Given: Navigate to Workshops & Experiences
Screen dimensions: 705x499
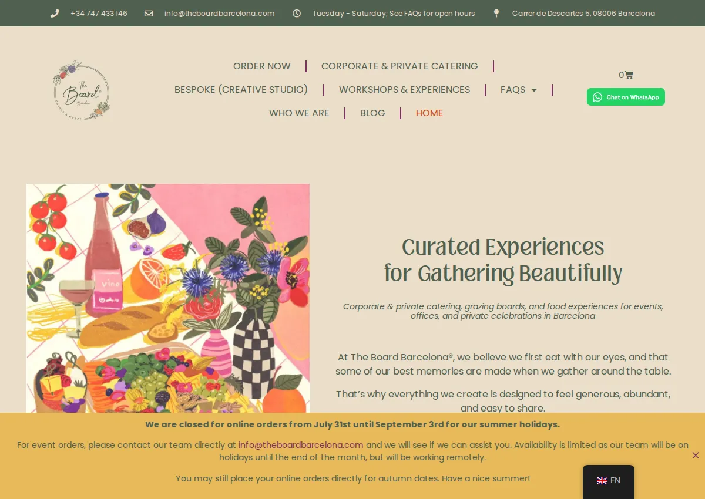Looking at the screenshot, I should pyautogui.click(x=404, y=89).
